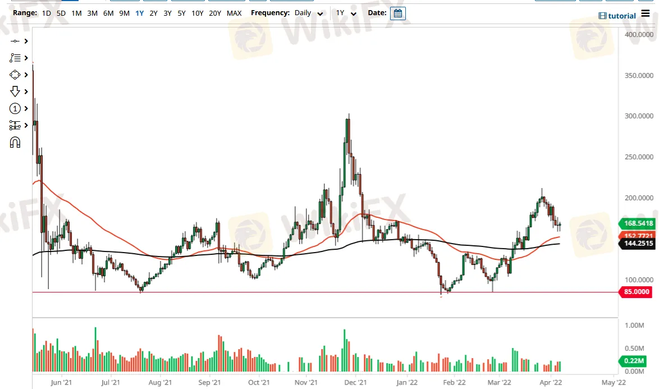Select the down arrow marker tool
The image size is (659, 389).
click(15, 91)
